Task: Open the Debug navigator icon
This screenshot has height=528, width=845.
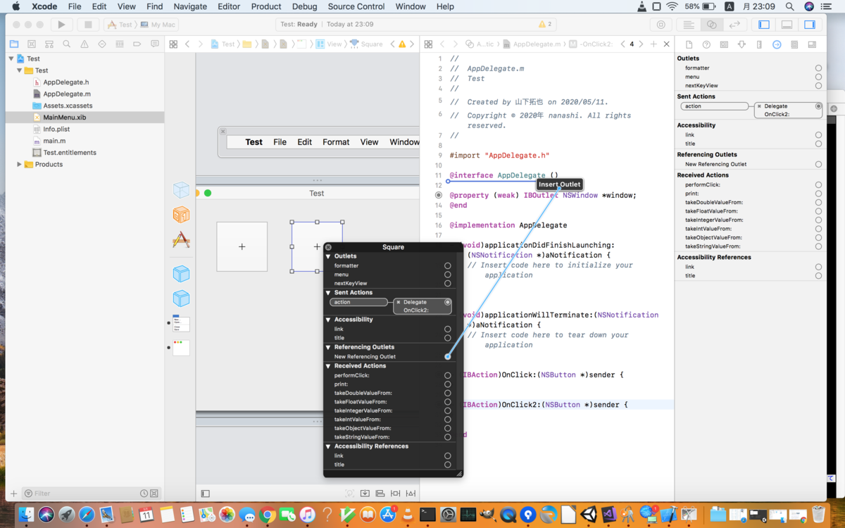Action: [120, 44]
